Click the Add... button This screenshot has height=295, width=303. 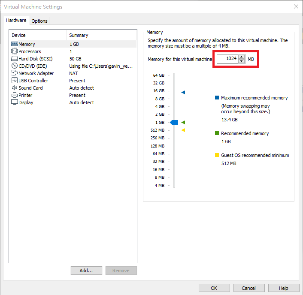(86, 271)
